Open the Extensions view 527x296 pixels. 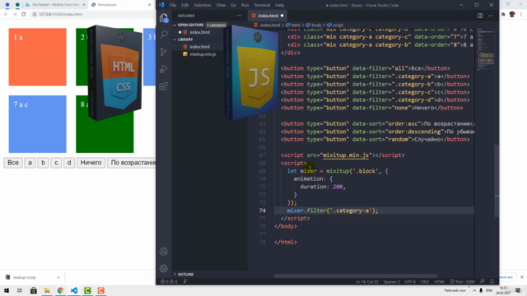[x=164, y=86]
